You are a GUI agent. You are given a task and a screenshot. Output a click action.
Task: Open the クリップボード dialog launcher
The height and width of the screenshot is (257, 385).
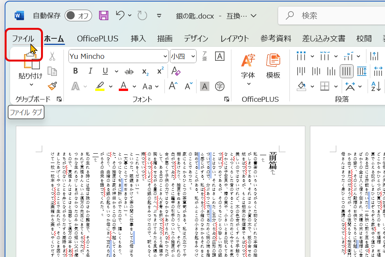(x=59, y=99)
